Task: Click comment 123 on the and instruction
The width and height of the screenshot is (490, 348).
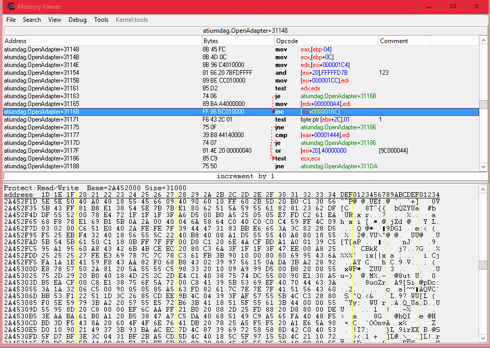Action: pos(384,73)
